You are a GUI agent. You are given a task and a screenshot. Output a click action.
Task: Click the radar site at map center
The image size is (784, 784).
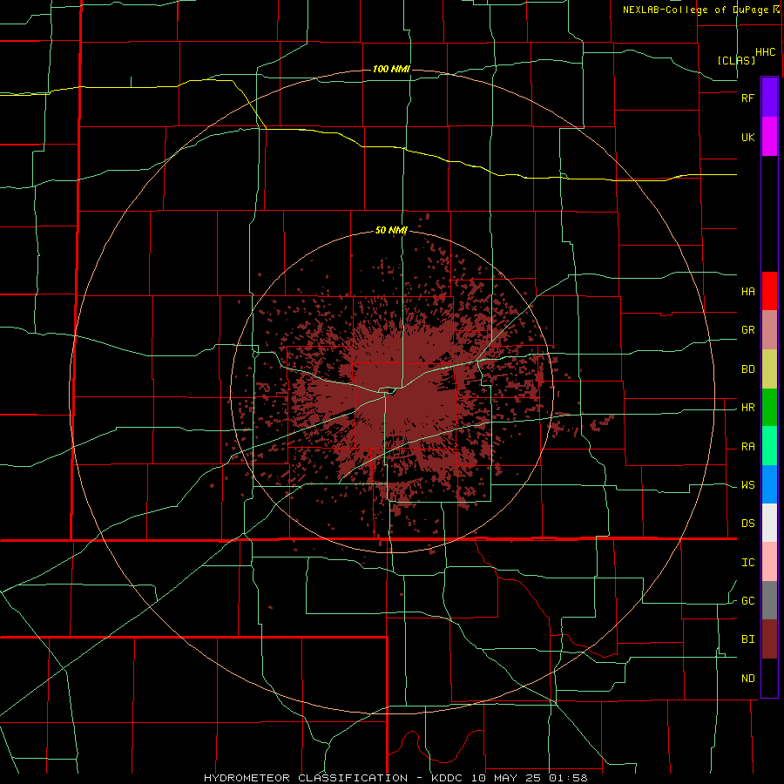[x=391, y=391]
